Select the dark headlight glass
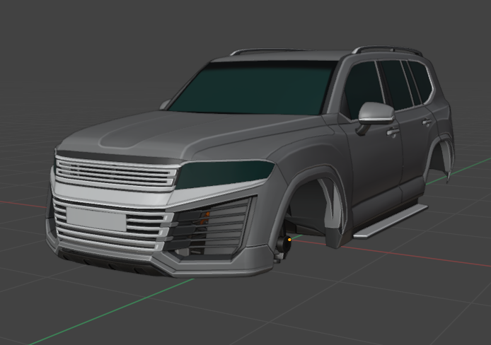The height and width of the screenshot is (345, 491). (224, 173)
